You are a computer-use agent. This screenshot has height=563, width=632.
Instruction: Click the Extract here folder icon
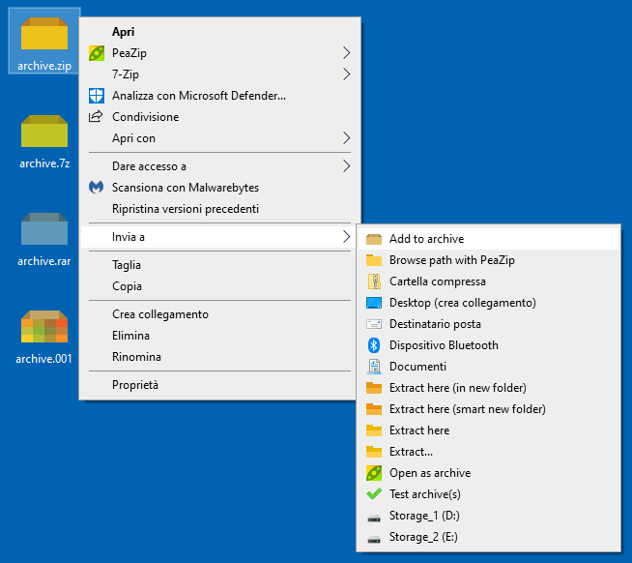click(x=374, y=430)
